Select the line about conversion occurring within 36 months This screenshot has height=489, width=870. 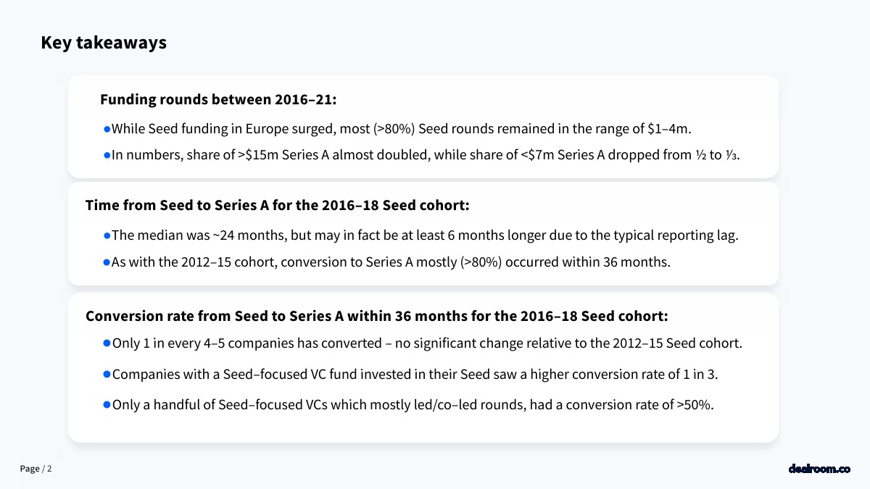(391, 262)
